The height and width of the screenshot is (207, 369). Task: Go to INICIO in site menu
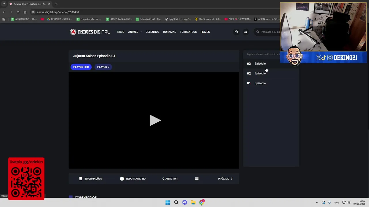pyautogui.click(x=121, y=32)
